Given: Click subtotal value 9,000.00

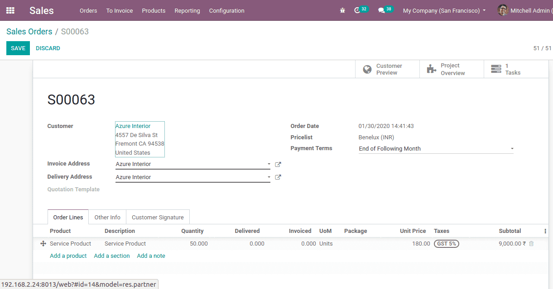Looking at the screenshot, I should click(x=512, y=244).
